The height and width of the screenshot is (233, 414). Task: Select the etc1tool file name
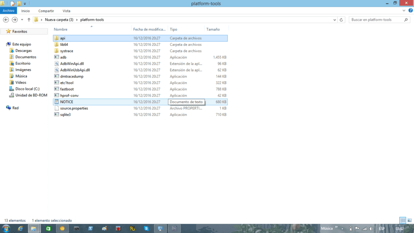[x=67, y=83]
